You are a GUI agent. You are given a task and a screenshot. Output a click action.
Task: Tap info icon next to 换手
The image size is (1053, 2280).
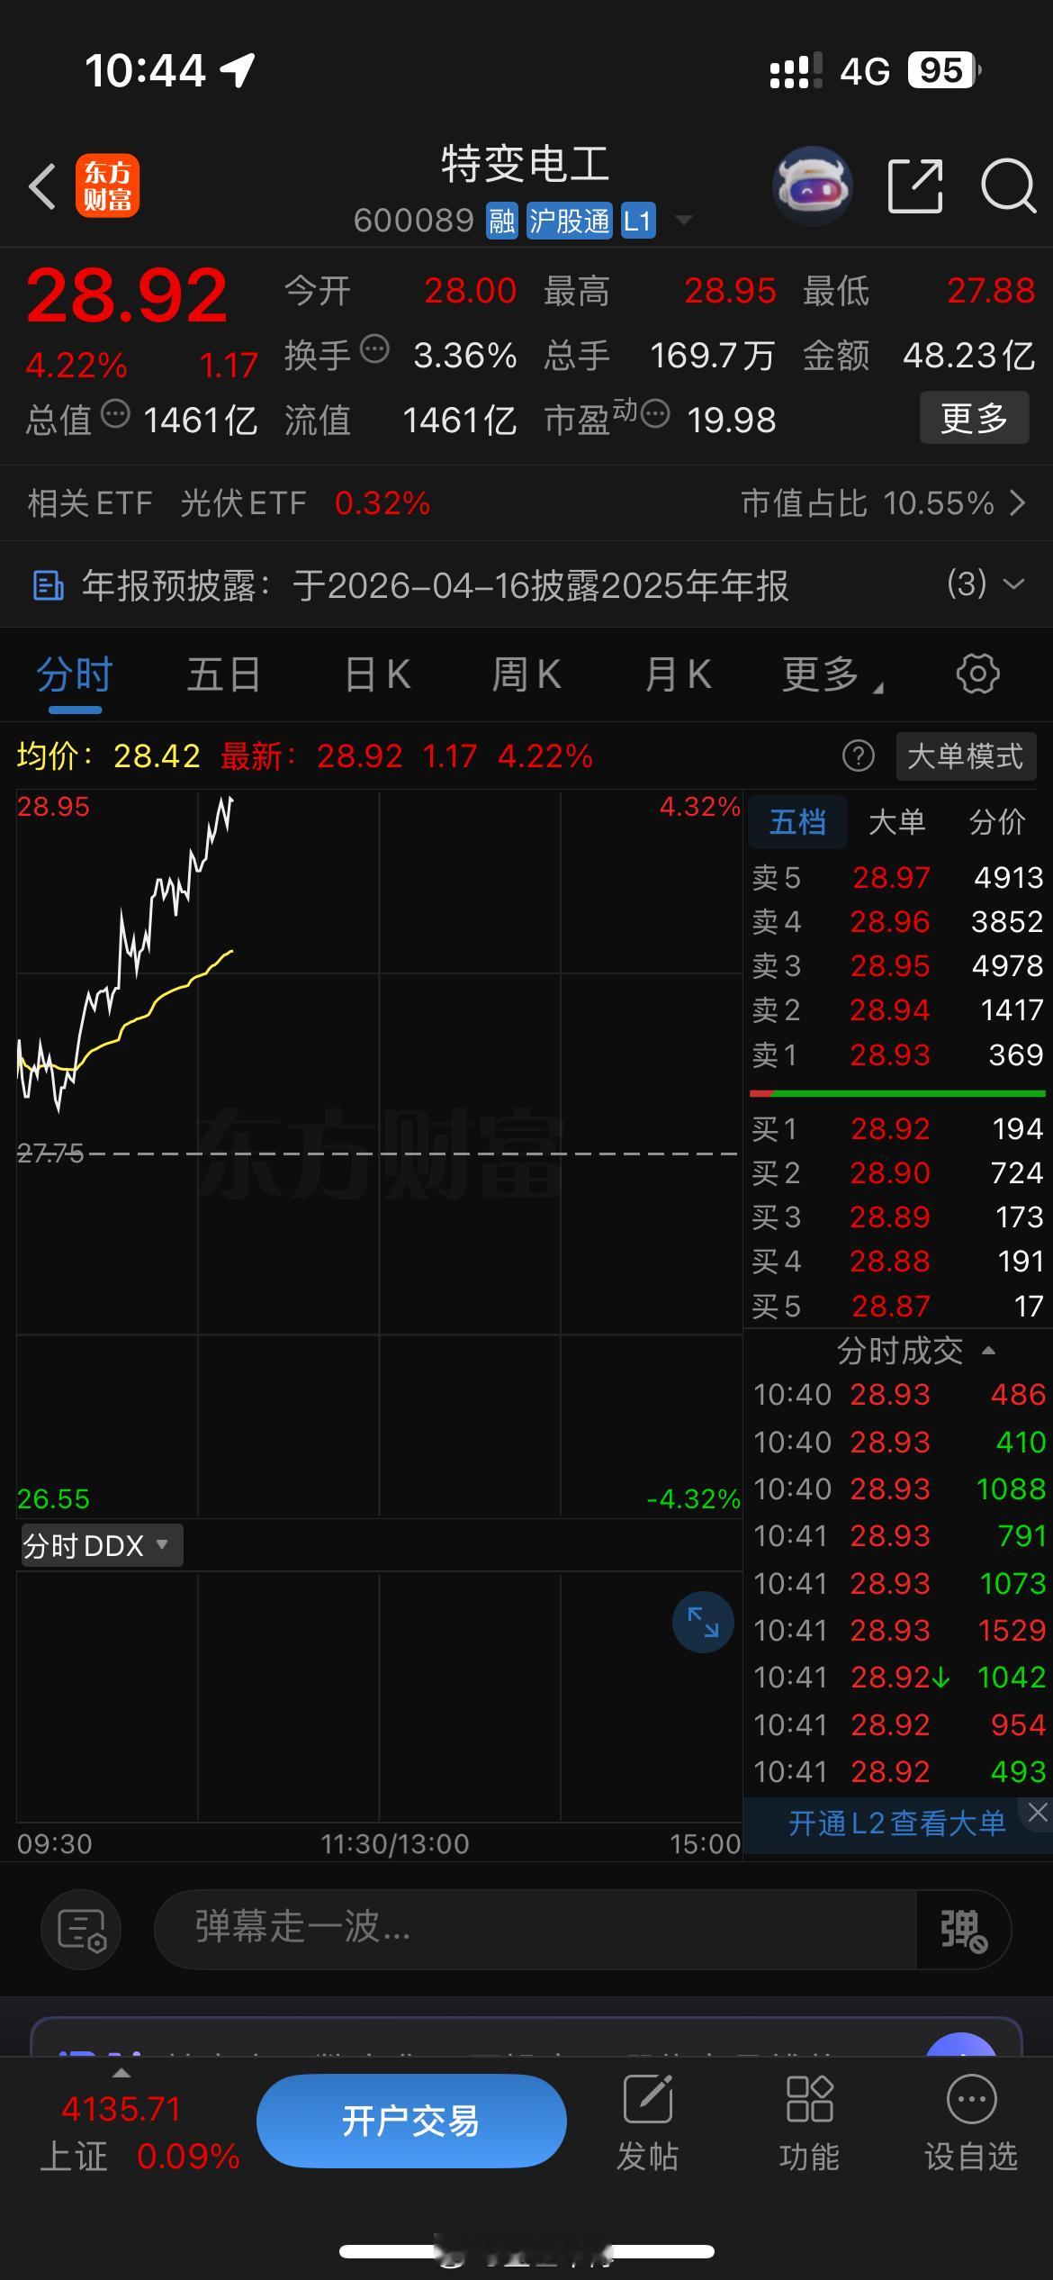pyautogui.click(x=374, y=348)
